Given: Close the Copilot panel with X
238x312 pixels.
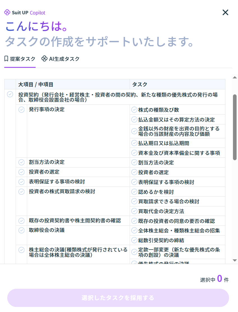Looking at the screenshot, I should pyautogui.click(x=225, y=12).
